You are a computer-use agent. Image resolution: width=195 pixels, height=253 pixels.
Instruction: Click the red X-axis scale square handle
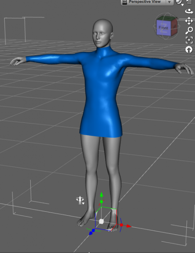click(x=121, y=225)
